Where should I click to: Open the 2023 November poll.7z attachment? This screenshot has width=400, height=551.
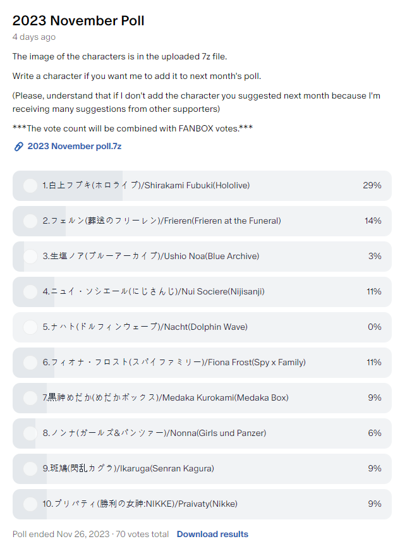74,147
